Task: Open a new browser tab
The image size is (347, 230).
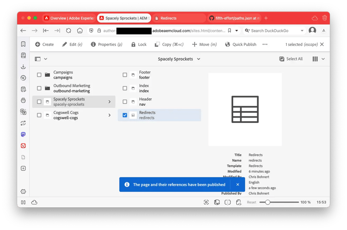Action: [x=266, y=18]
